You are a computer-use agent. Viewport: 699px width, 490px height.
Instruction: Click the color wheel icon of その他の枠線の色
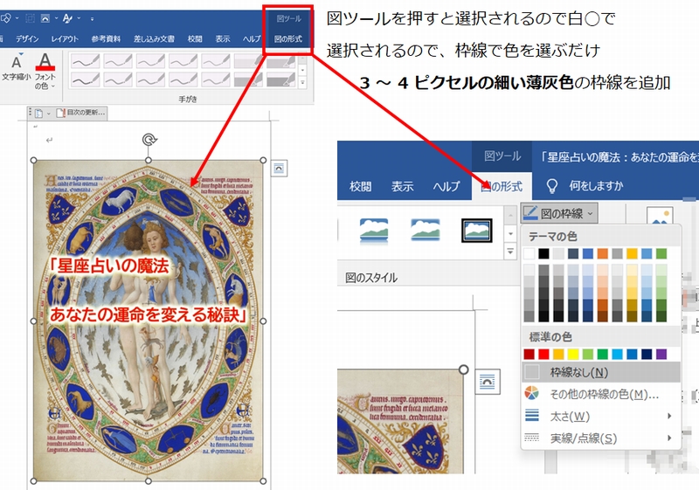pos(531,393)
